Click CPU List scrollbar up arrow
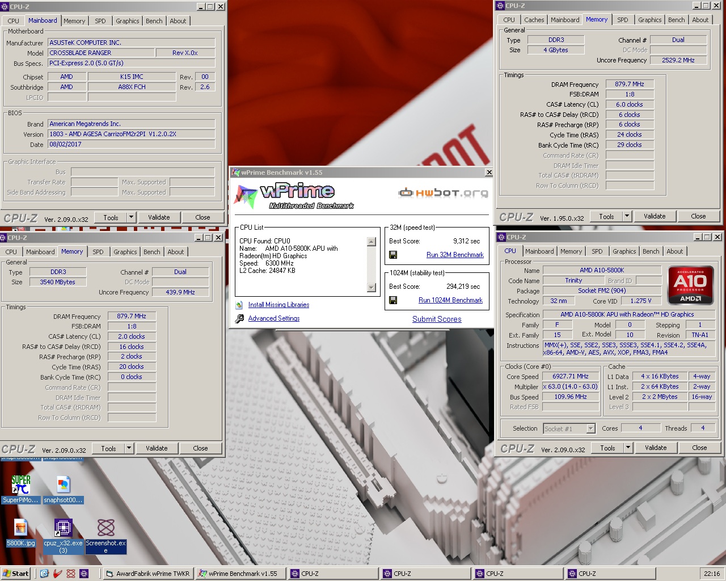The height and width of the screenshot is (581, 726). [x=372, y=242]
